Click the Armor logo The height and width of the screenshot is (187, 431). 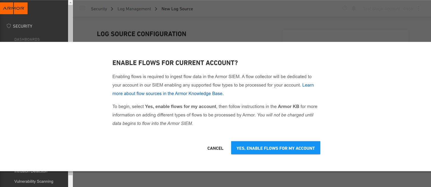[x=14, y=8]
